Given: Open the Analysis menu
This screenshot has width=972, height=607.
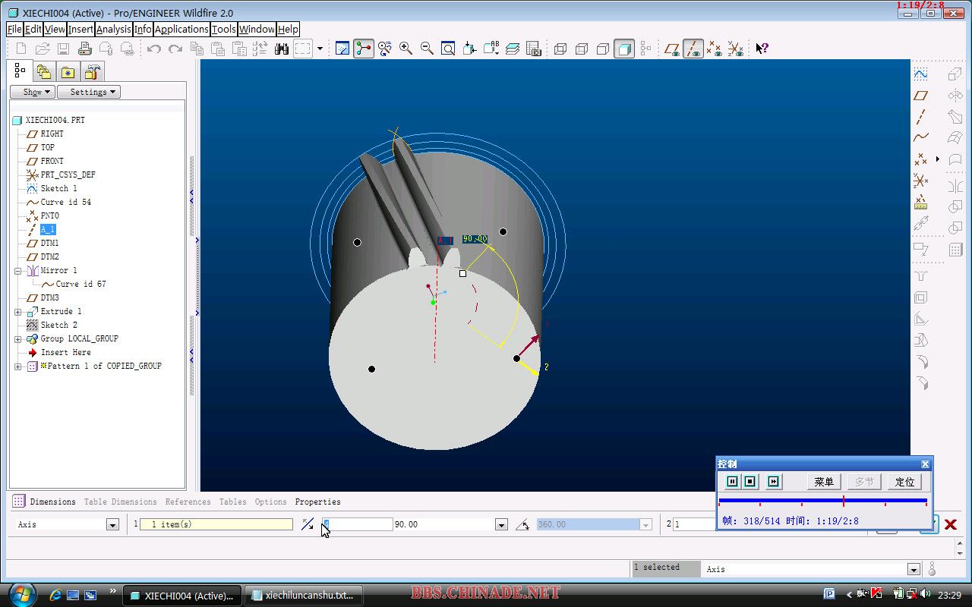Looking at the screenshot, I should [x=114, y=30].
